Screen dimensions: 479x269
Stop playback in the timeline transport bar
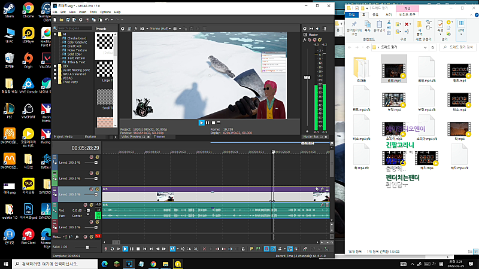pyautogui.click(x=138, y=249)
